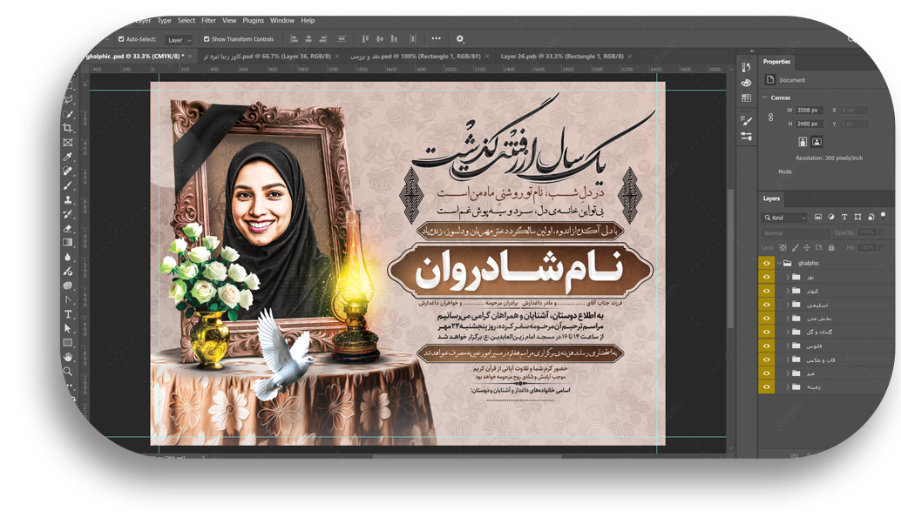Open the options bar settings gear
This screenshot has height=524, width=901.
(x=460, y=39)
